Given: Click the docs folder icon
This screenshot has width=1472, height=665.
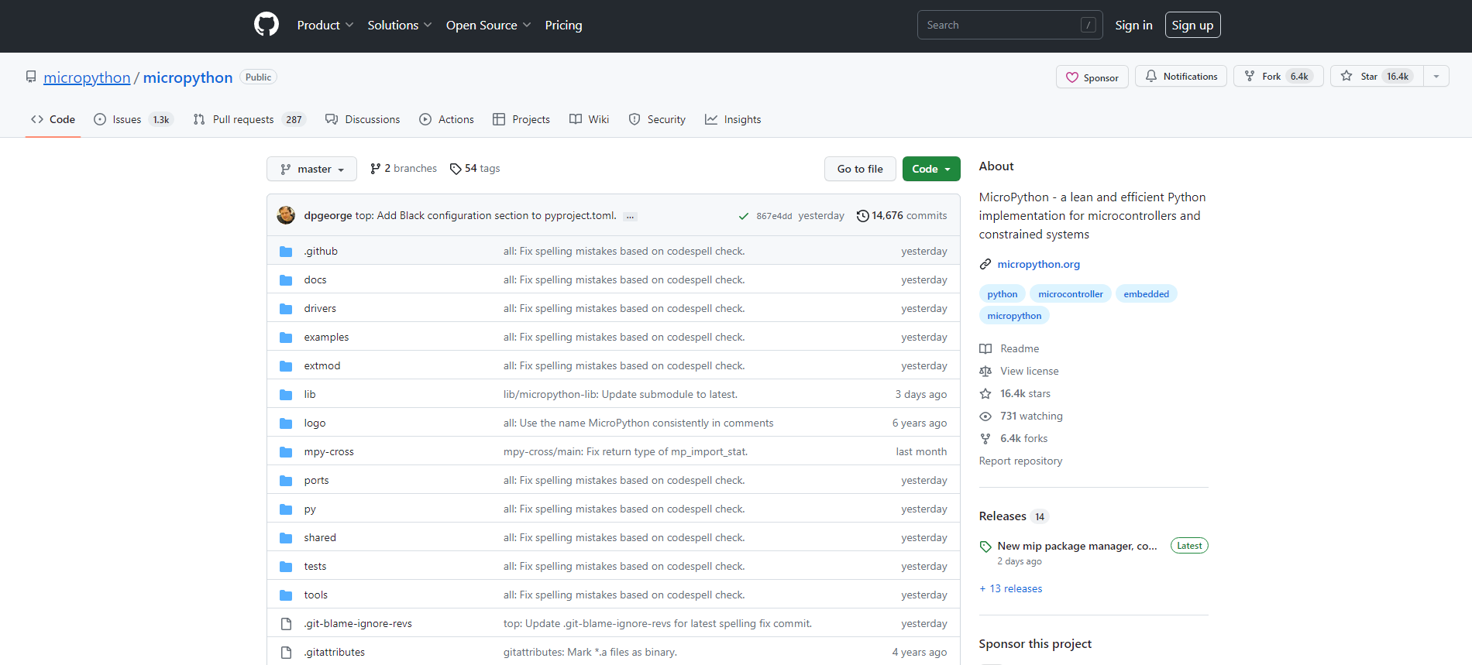Looking at the screenshot, I should click(x=286, y=280).
